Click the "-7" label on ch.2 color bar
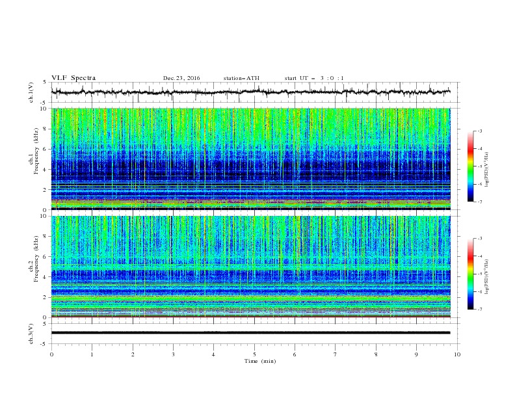Viewport: 515px width, 398px height. pos(479,310)
